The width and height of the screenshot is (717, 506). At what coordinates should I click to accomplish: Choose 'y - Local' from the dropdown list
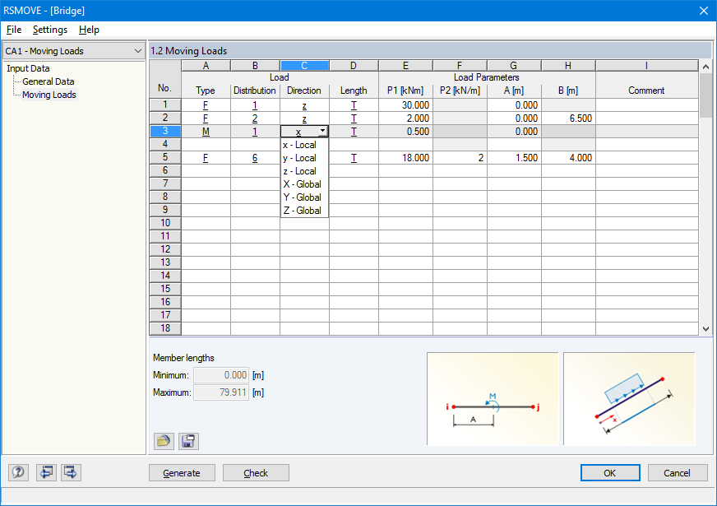tap(304, 158)
